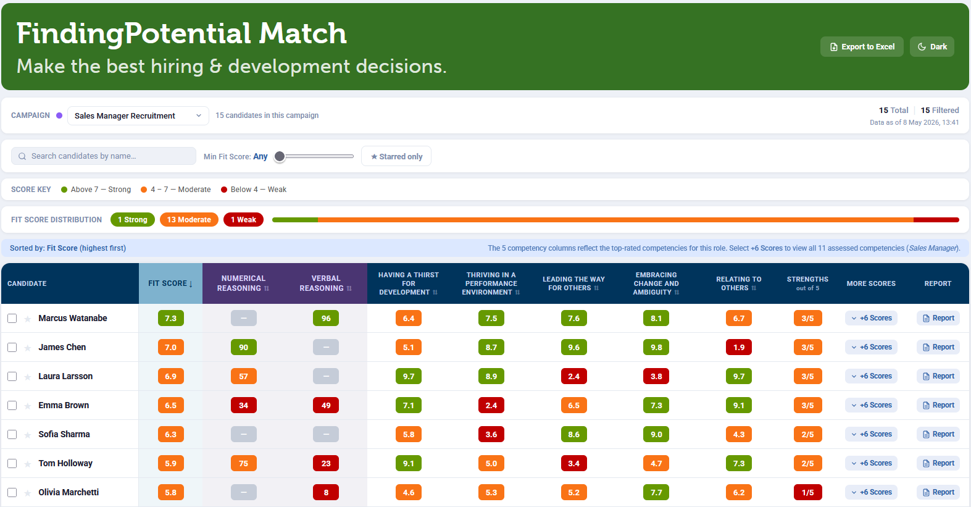Open Olivia Marchetti's Report
971x507 pixels.
(938, 492)
